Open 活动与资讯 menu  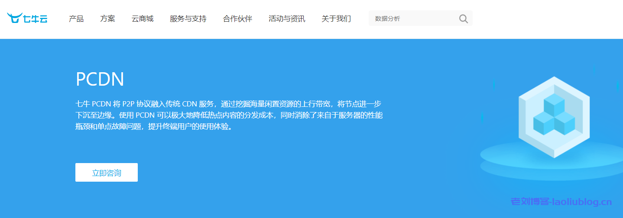click(287, 19)
